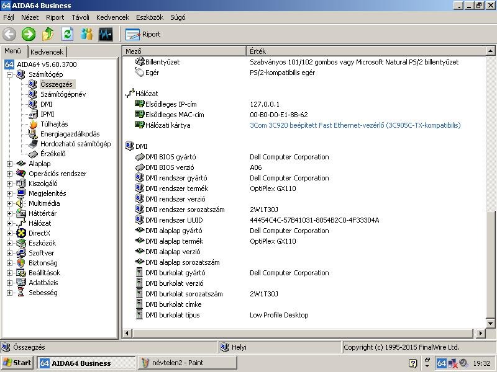Select the Hordozható számítógép laptop icon
497x372 pixels.
click(33, 144)
